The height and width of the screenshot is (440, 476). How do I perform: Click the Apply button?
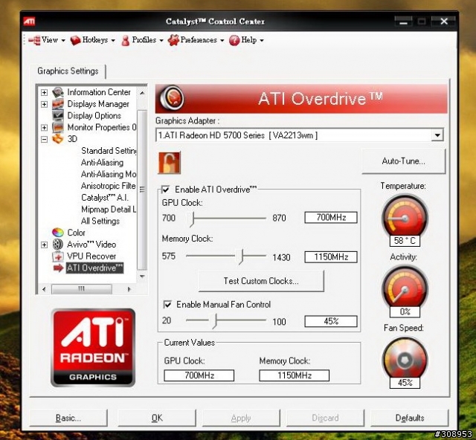point(241,418)
